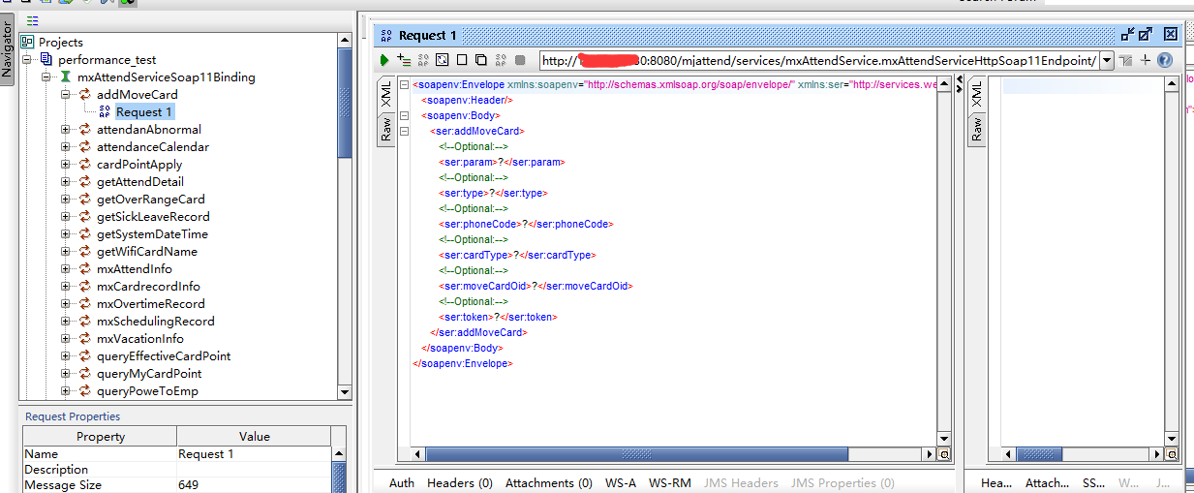Click the Message Size value 649
This screenshot has width=1194, height=493.
pos(253,484)
